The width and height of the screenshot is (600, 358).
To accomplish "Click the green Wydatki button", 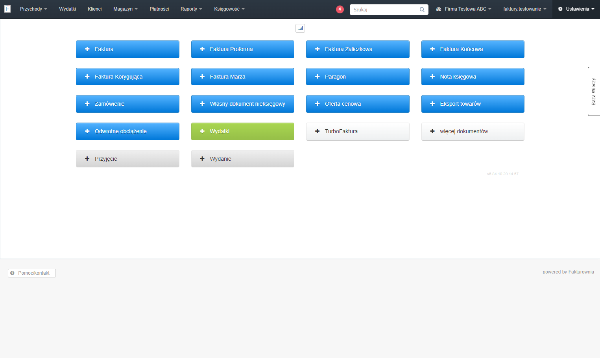I will (243, 131).
